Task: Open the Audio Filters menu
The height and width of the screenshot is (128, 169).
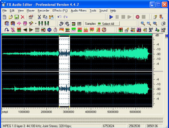Action: [x=79, y=10]
